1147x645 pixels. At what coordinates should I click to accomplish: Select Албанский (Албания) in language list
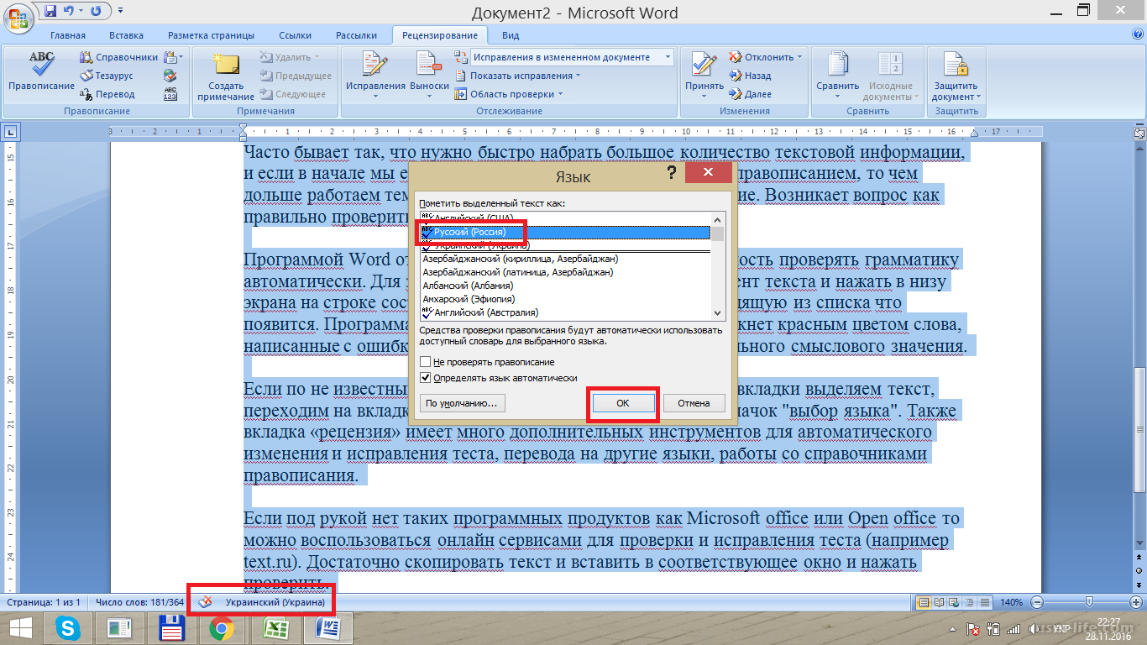pos(565,286)
